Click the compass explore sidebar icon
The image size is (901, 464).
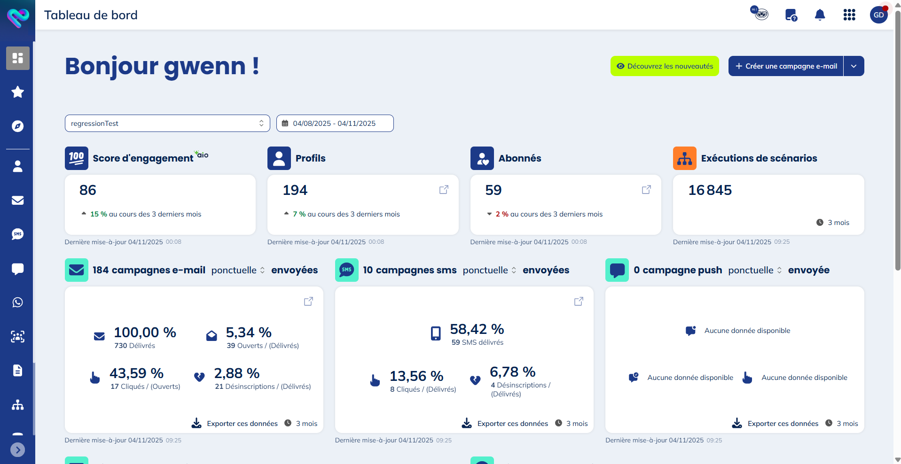click(17, 126)
